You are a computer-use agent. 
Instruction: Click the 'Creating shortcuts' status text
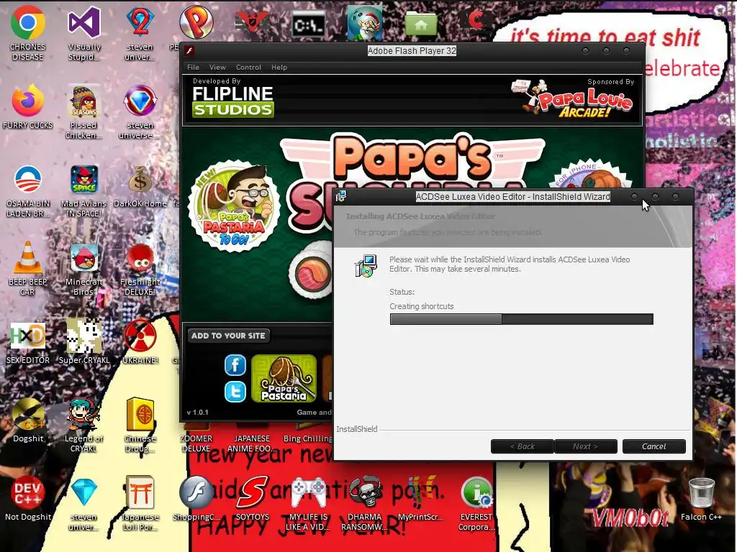422,306
